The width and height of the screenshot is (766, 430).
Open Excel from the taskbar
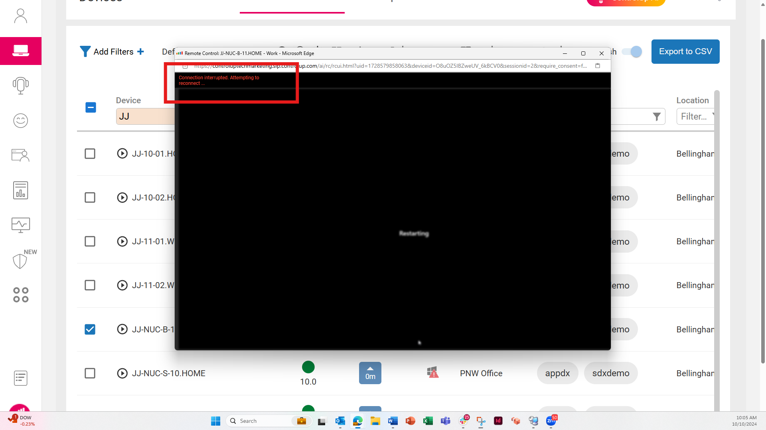tap(428, 421)
